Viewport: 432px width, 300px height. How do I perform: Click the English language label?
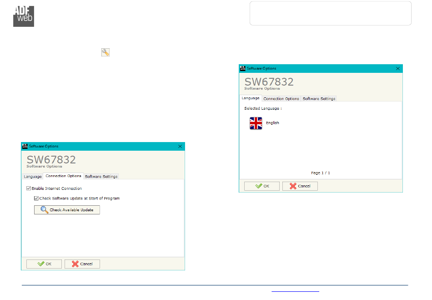click(272, 123)
